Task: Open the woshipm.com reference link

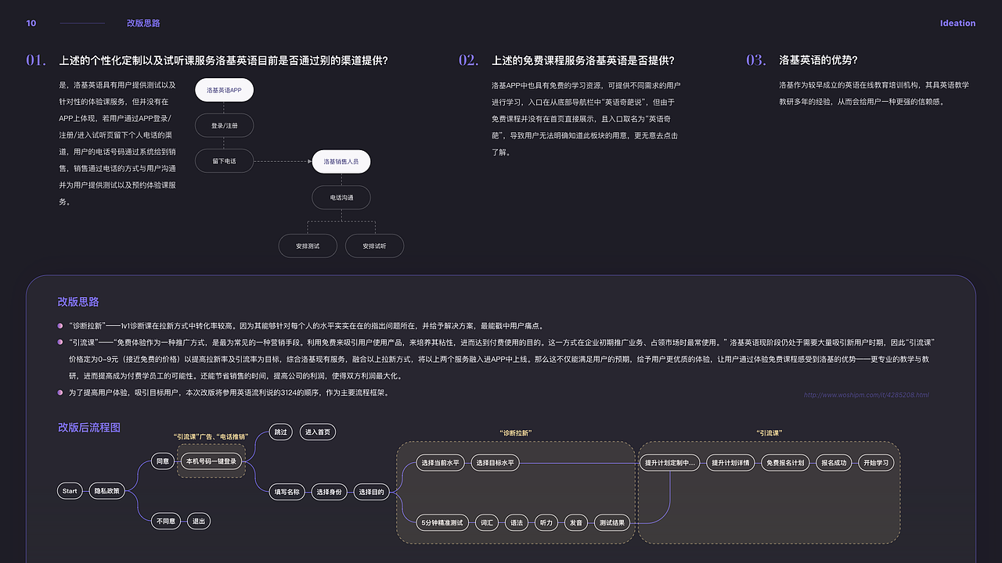Action: point(867,395)
